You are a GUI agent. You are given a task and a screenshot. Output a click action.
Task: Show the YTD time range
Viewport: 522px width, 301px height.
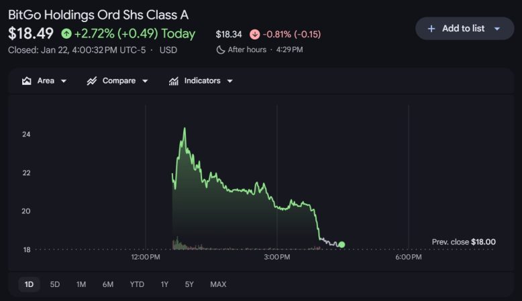[x=137, y=284]
